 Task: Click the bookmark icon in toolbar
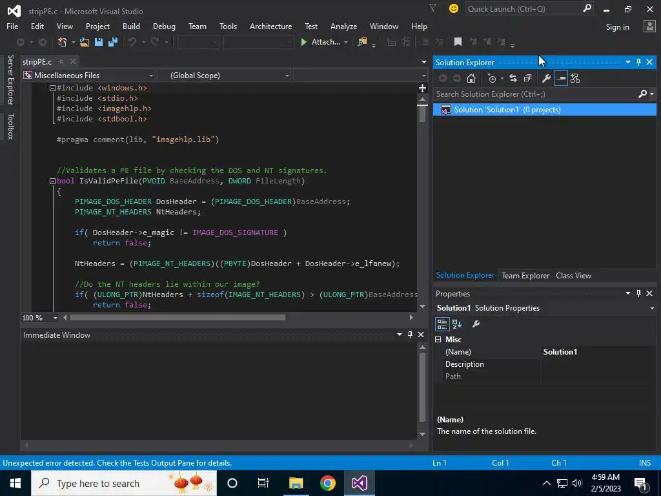pos(458,42)
